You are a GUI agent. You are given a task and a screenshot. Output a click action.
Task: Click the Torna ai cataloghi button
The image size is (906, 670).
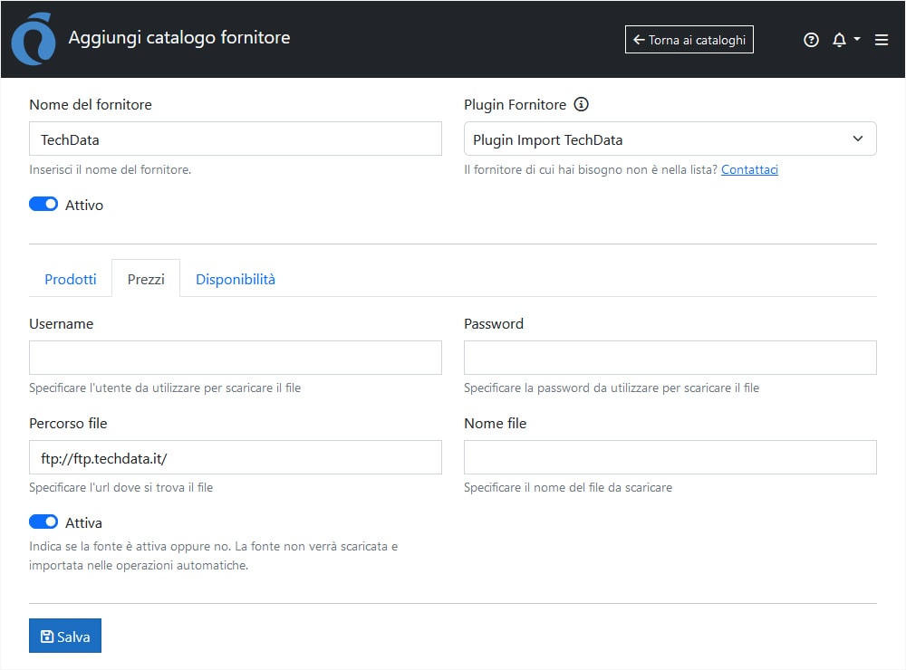pos(689,39)
